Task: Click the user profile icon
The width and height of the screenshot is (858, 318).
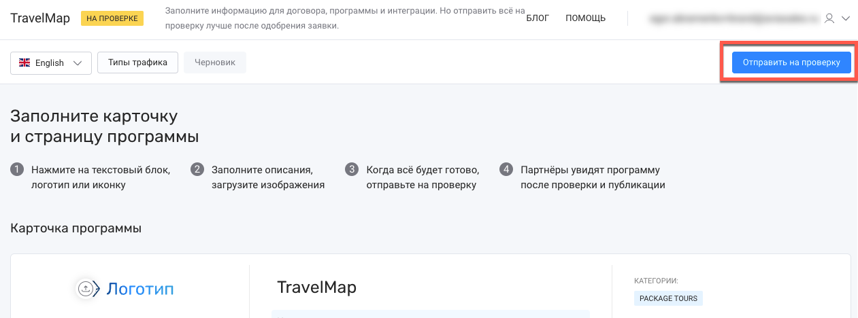Action: point(829,19)
